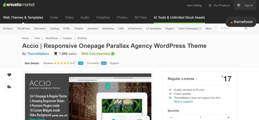259x120 pixels.
Task: Open the Item Details tab
Action: click(32, 63)
